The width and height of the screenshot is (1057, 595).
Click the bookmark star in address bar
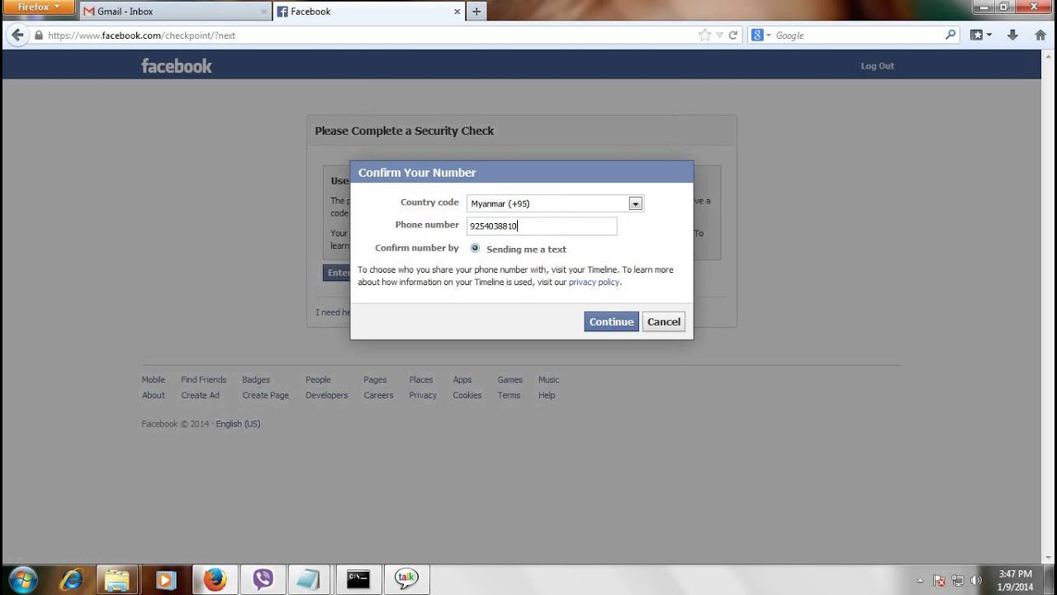[704, 36]
